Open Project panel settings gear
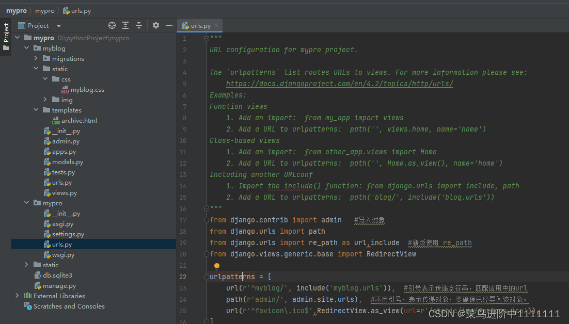Viewport: 569px width, 324px height. point(156,25)
